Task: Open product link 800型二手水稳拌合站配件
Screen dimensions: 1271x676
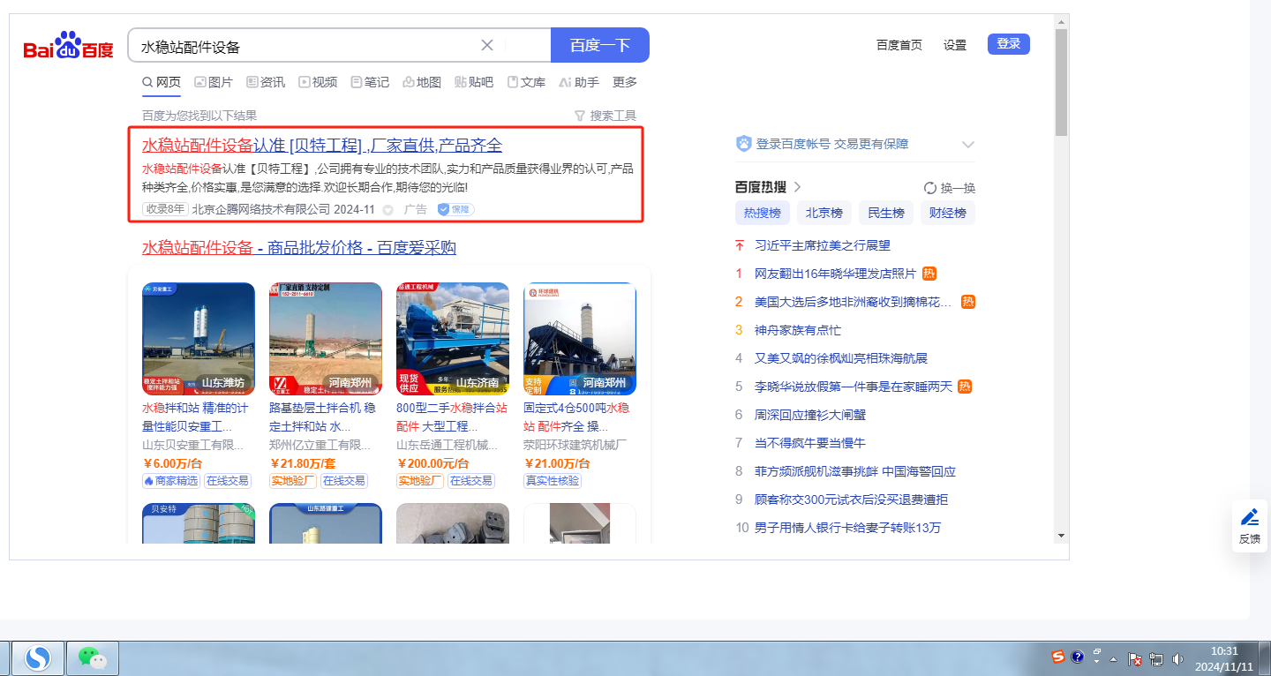Action: tap(452, 417)
